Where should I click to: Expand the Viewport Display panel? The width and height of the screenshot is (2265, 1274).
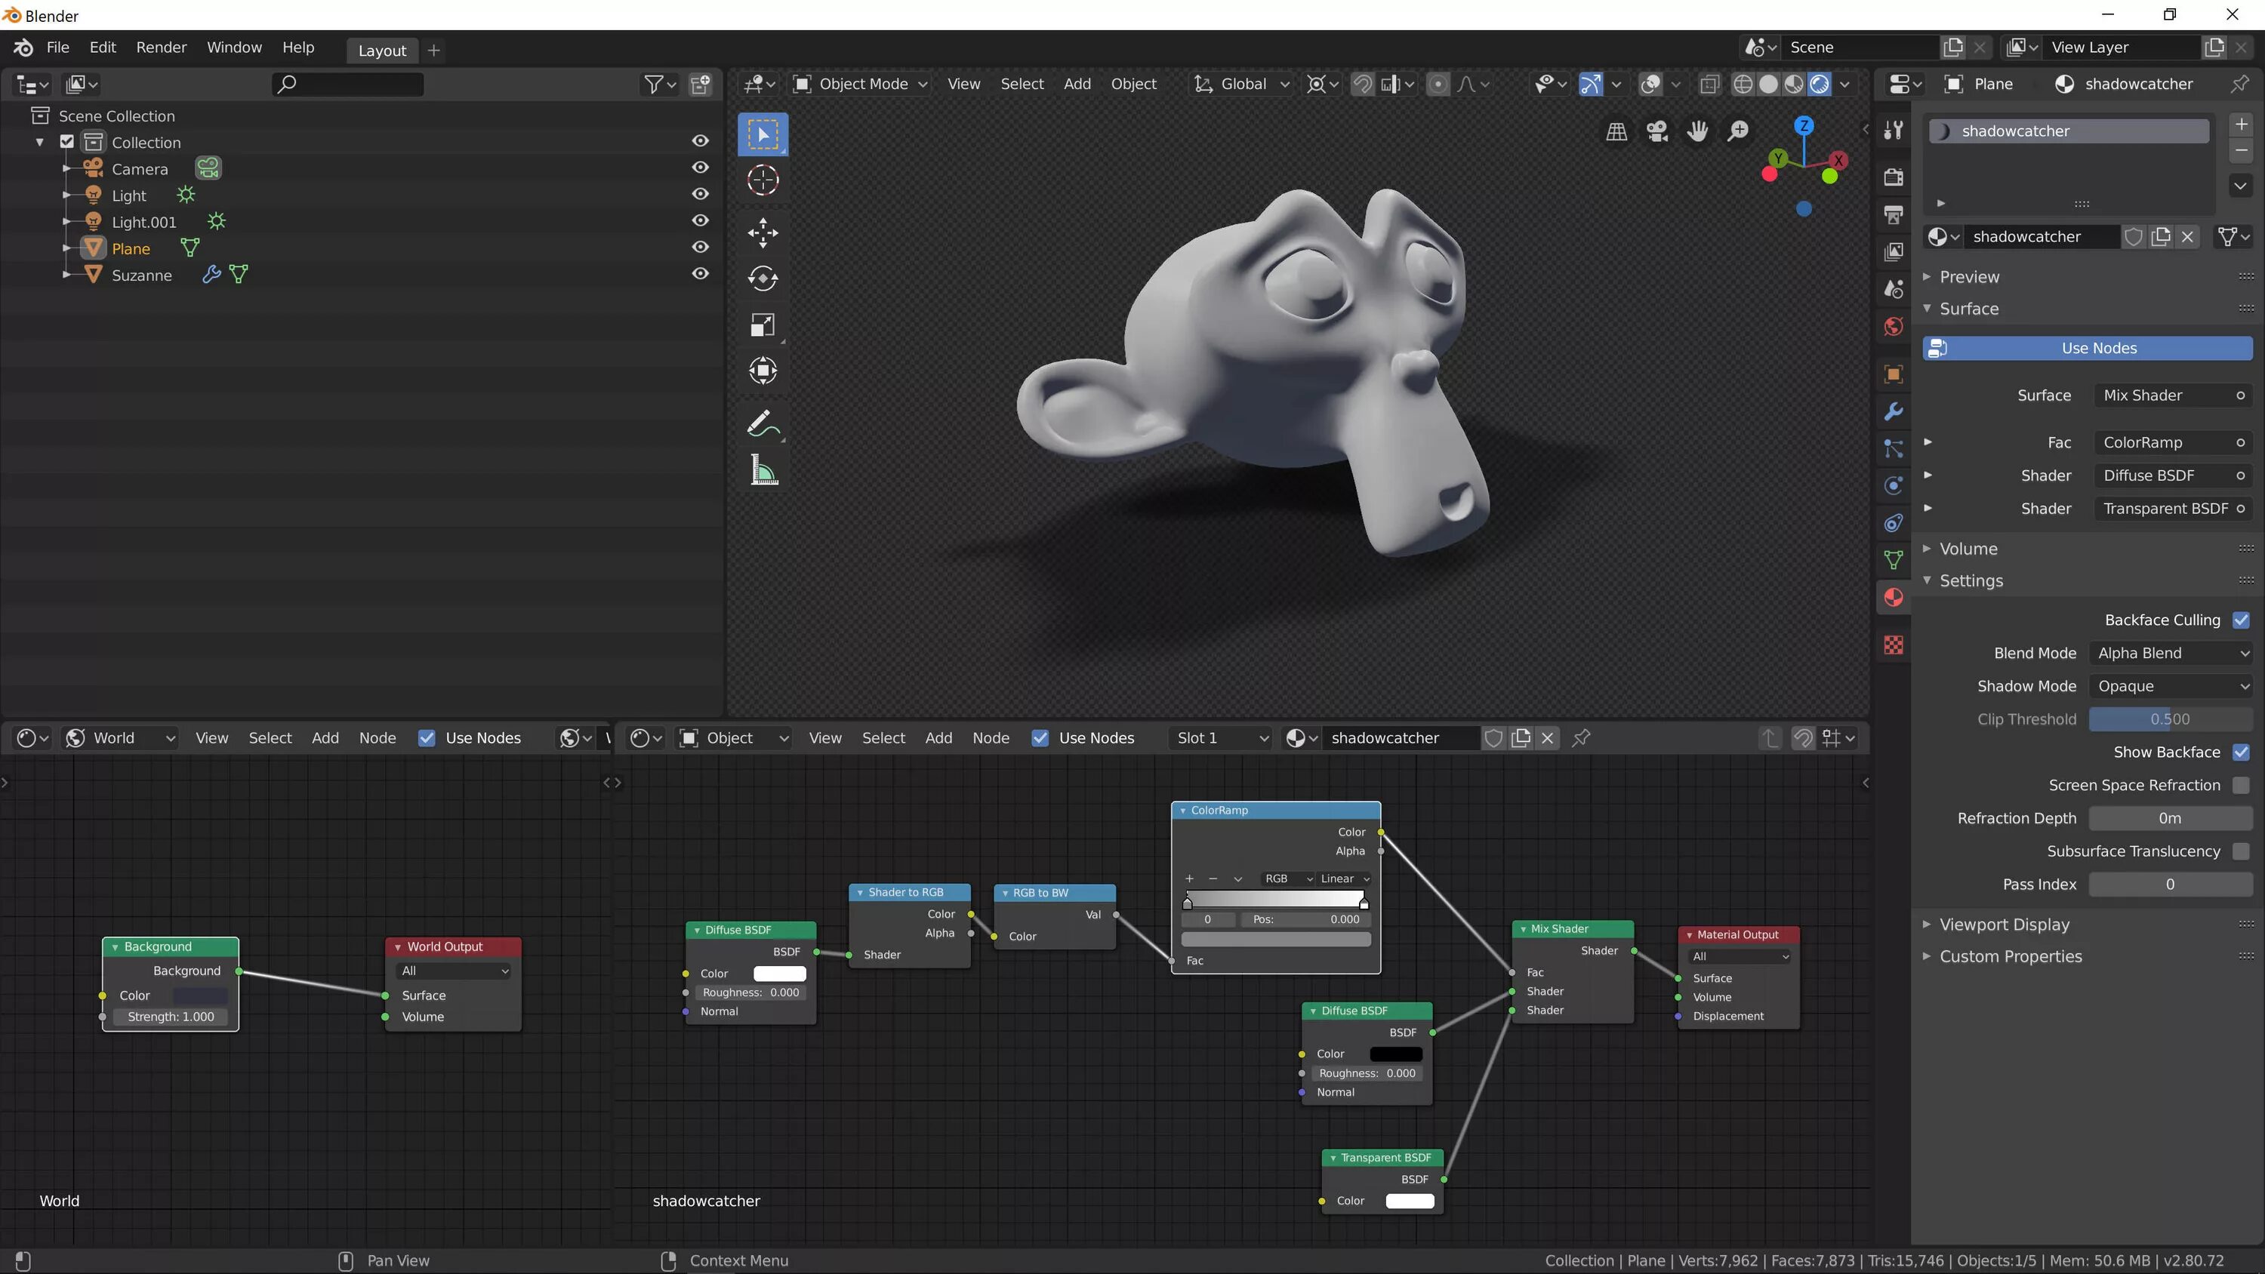2004,924
